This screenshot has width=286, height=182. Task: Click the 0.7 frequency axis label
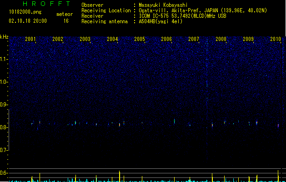point(4,150)
